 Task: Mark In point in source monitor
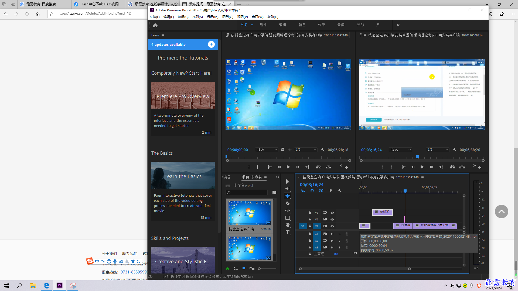coord(249,167)
